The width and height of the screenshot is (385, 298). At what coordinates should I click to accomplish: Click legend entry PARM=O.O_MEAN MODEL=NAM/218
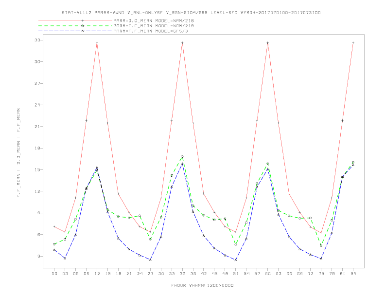pos(154,20)
